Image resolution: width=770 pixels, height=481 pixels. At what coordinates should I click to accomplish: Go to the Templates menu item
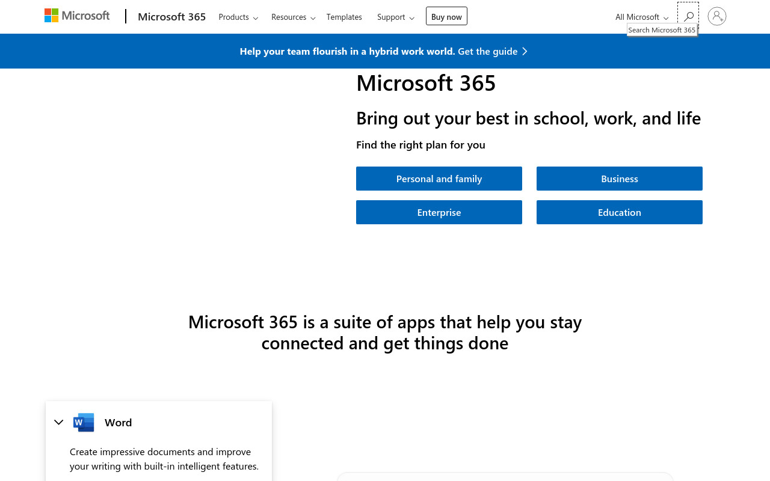click(x=344, y=17)
